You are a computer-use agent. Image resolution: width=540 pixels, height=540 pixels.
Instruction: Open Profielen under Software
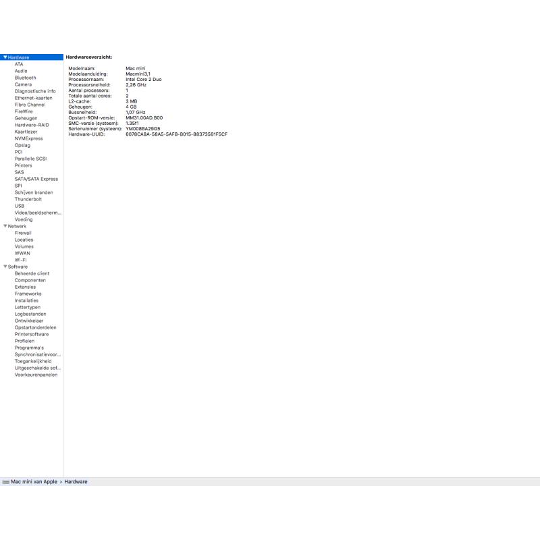point(24,341)
